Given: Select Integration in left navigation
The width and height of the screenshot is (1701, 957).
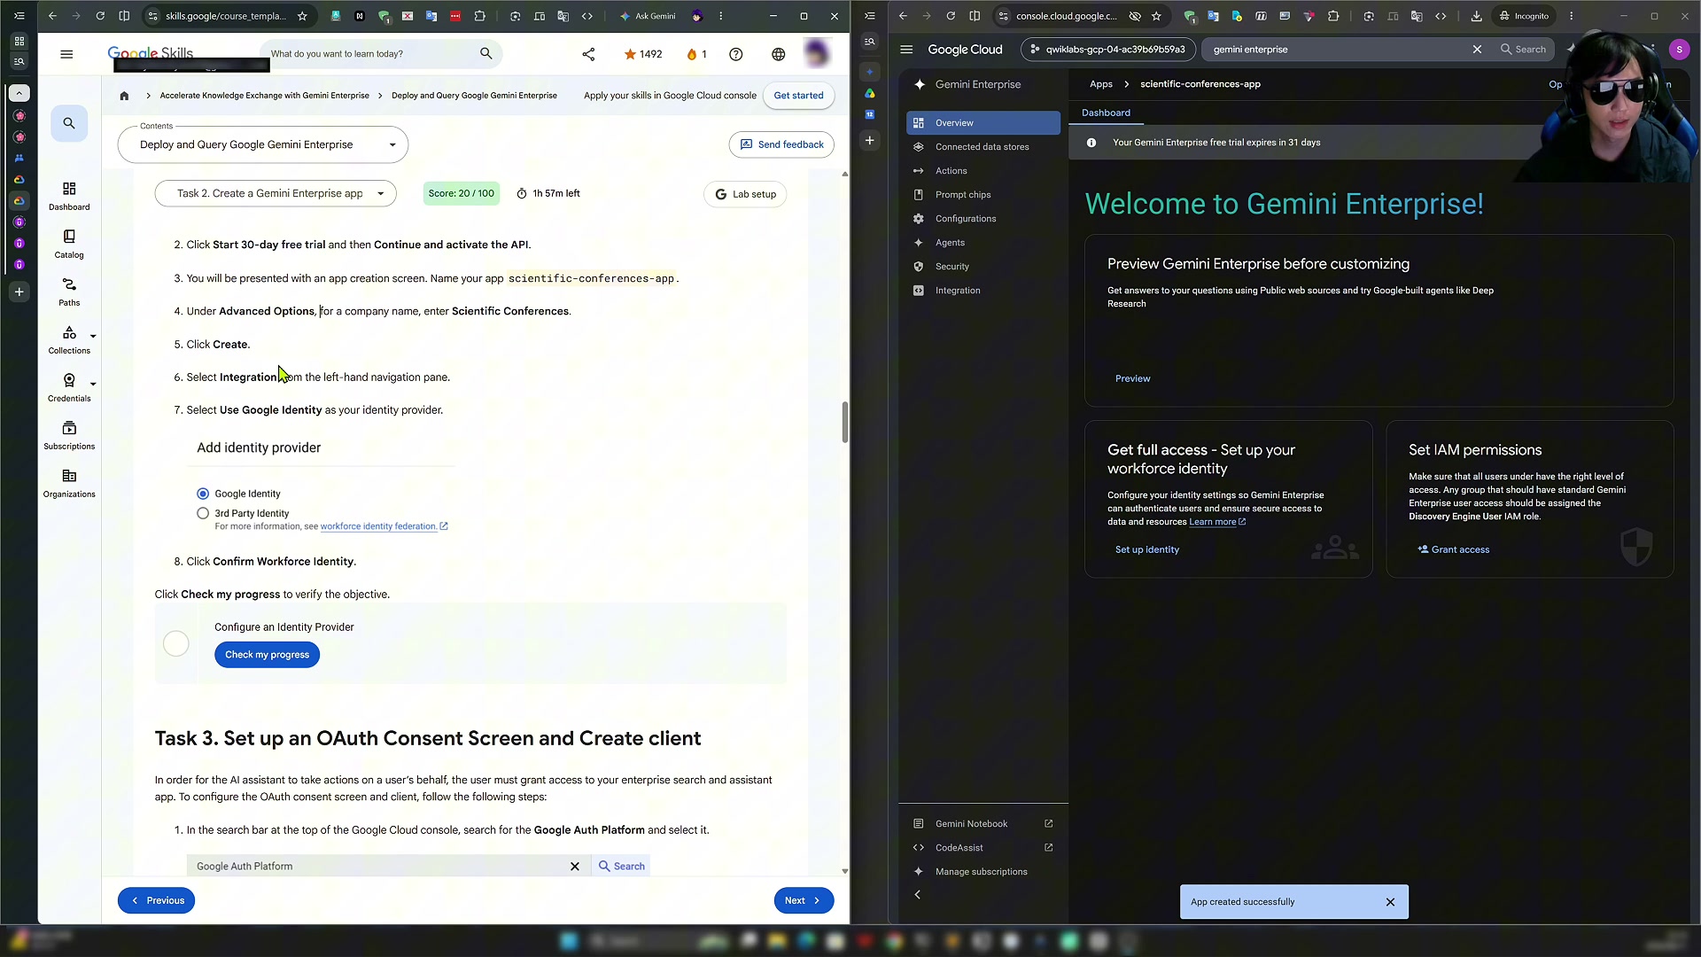Looking at the screenshot, I should click(x=983, y=291).
